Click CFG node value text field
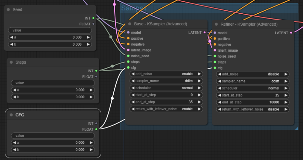 53,135
